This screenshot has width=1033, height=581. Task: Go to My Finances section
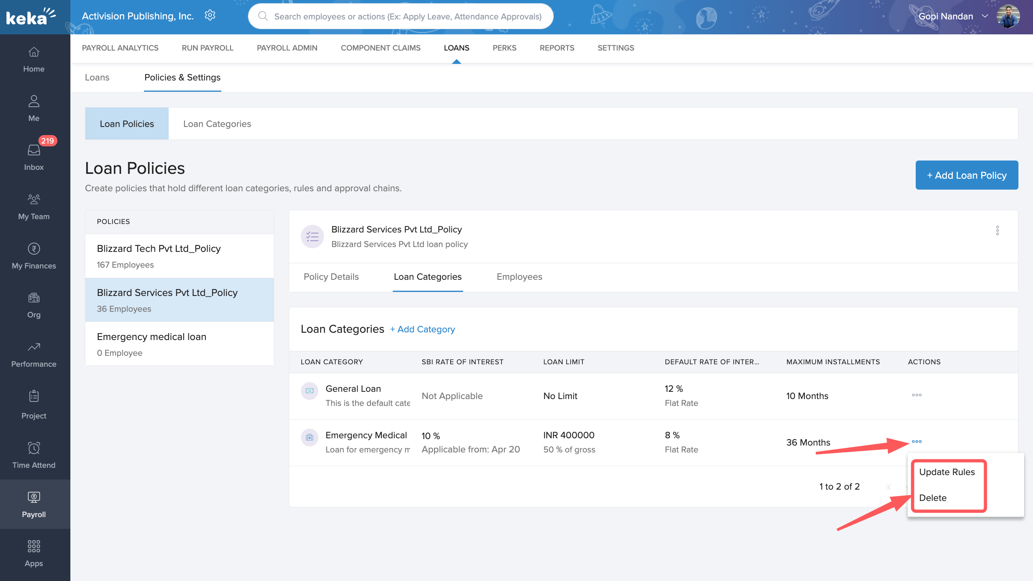pos(34,256)
